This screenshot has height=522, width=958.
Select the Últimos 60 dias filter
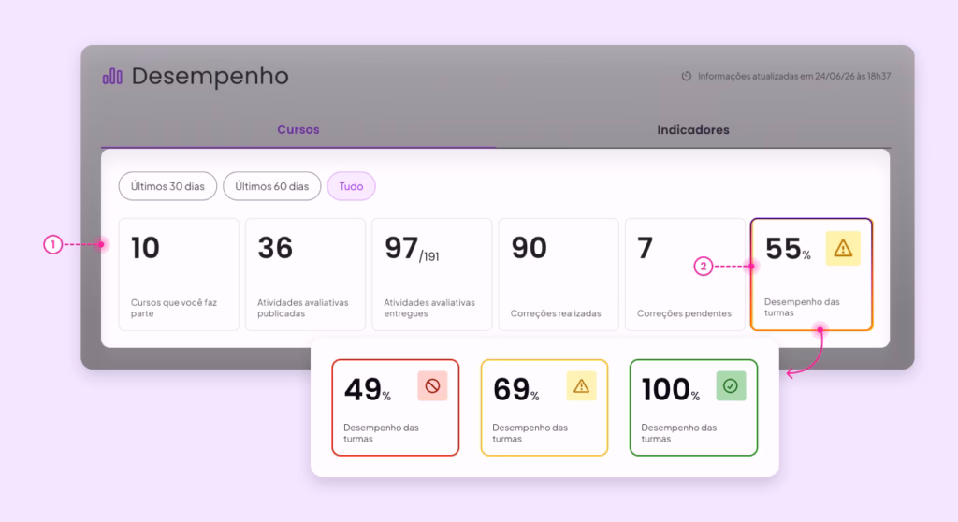tap(272, 186)
